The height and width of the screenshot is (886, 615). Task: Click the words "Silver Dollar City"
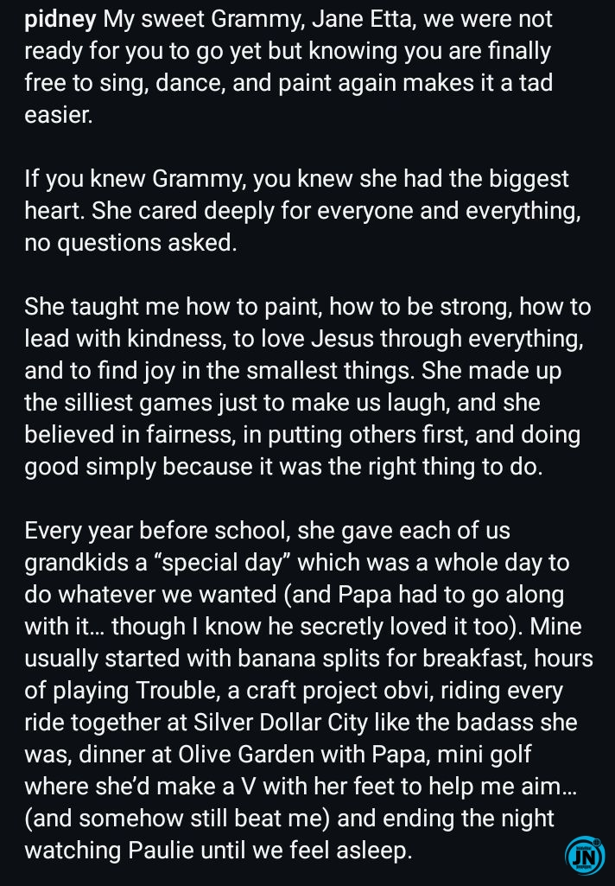click(281, 722)
